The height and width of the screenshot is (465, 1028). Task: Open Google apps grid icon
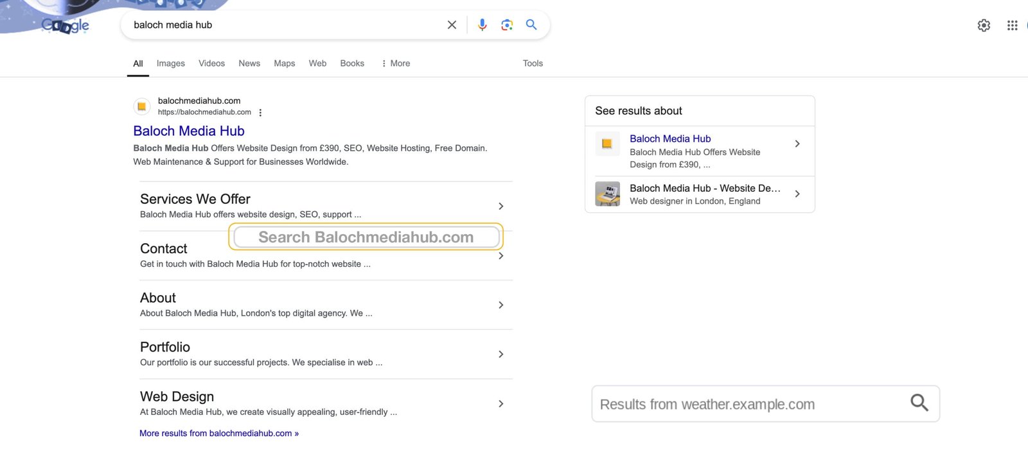tap(1012, 26)
